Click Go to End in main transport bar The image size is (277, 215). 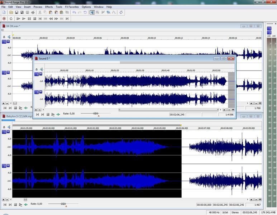pos(67,19)
